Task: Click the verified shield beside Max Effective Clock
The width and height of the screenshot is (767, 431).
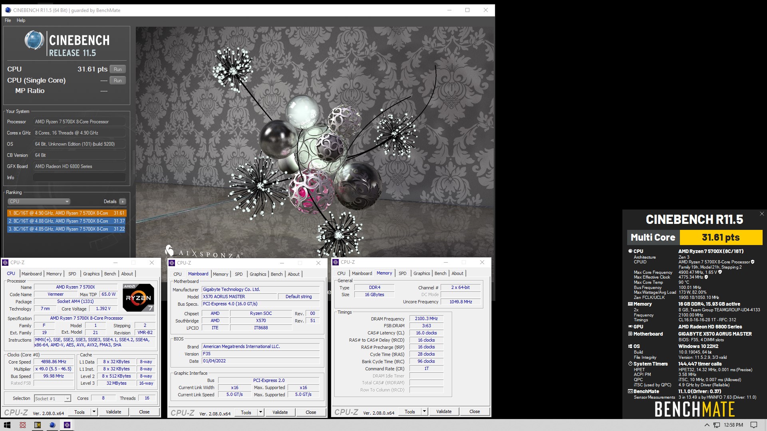Action: [x=706, y=277]
